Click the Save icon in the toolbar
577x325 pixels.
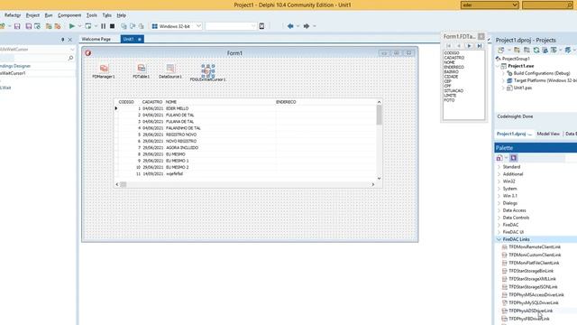17,26
